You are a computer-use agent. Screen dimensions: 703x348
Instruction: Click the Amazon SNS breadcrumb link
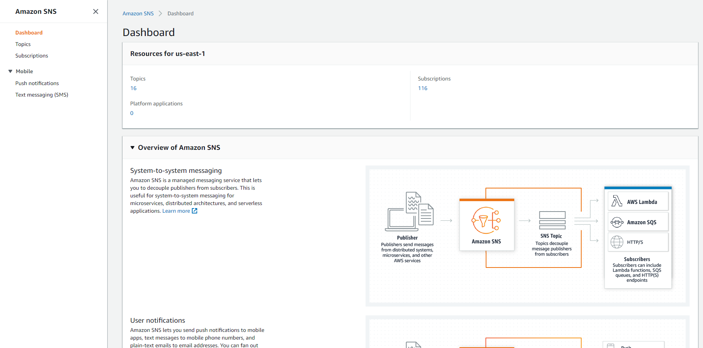point(138,13)
